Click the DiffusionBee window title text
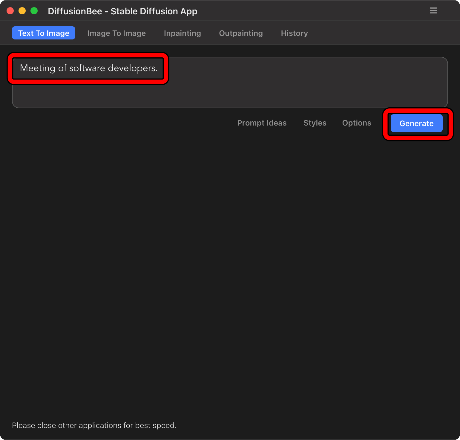 pyautogui.click(x=122, y=11)
